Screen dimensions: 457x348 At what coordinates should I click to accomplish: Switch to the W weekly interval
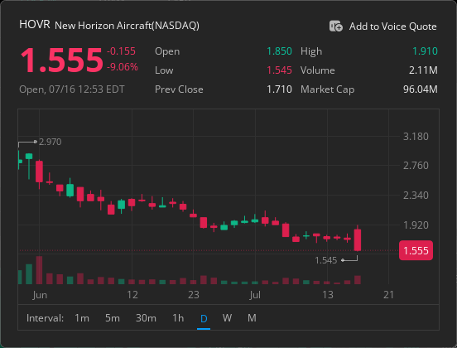tap(227, 317)
